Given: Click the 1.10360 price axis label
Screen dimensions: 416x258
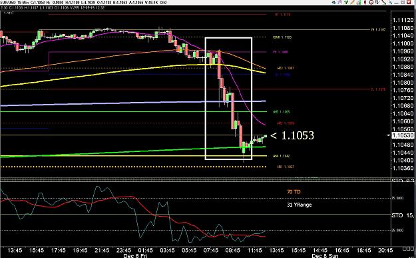Looking at the screenshot, I should click(x=403, y=168).
